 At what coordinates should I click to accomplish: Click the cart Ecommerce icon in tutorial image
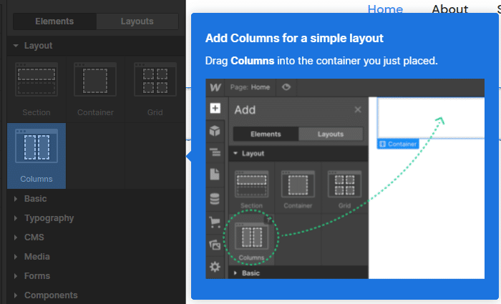(x=215, y=222)
